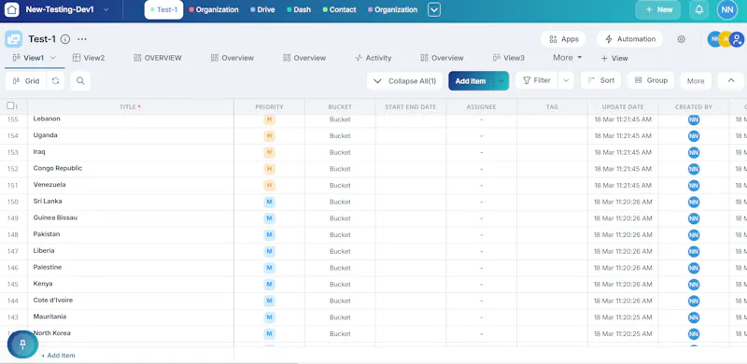Click Collapse All(1) button
The width and height of the screenshot is (747, 364).
(405, 81)
